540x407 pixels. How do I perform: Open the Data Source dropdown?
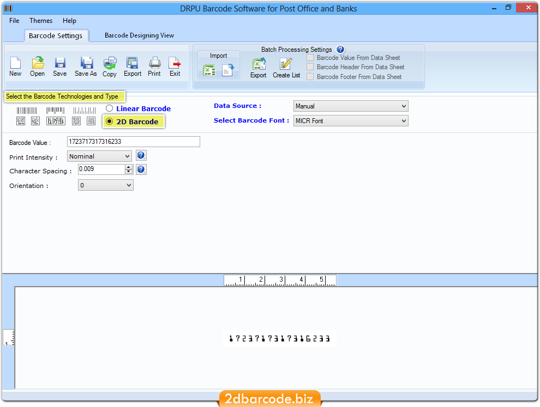351,106
